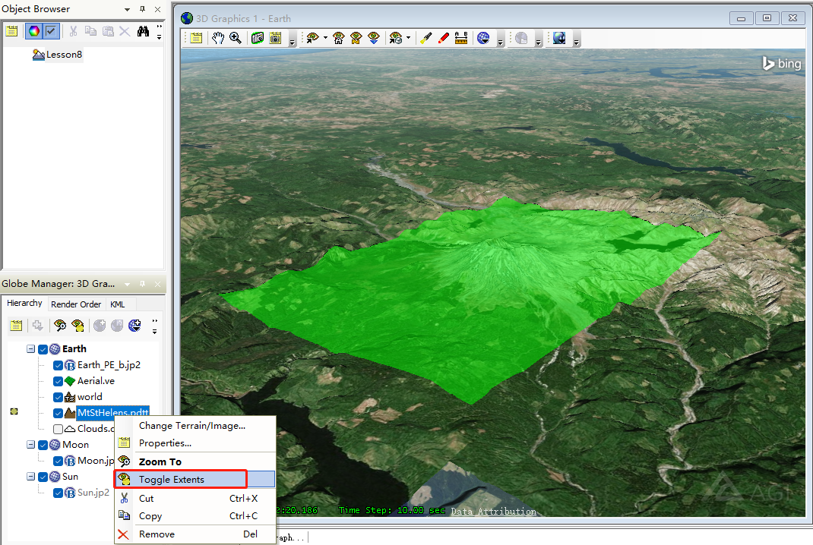Switch to the Render Order tab
The image size is (813, 545).
(x=76, y=304)
